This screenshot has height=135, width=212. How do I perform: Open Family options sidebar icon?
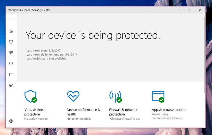coord(11,86)
